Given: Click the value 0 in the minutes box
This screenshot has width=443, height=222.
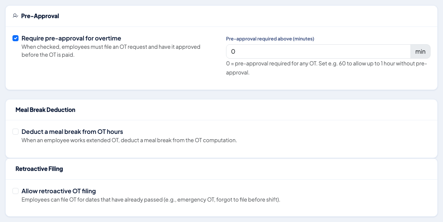Looking at the screenshot, I should tap(233, 51).
